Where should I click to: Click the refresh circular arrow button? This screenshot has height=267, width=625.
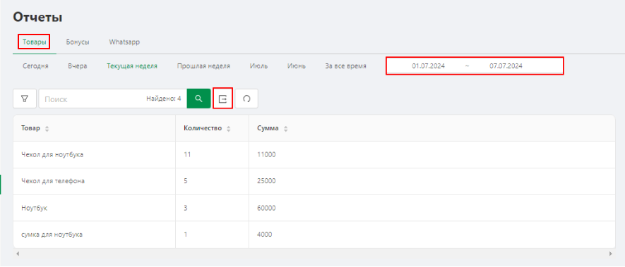pos(246,99)
